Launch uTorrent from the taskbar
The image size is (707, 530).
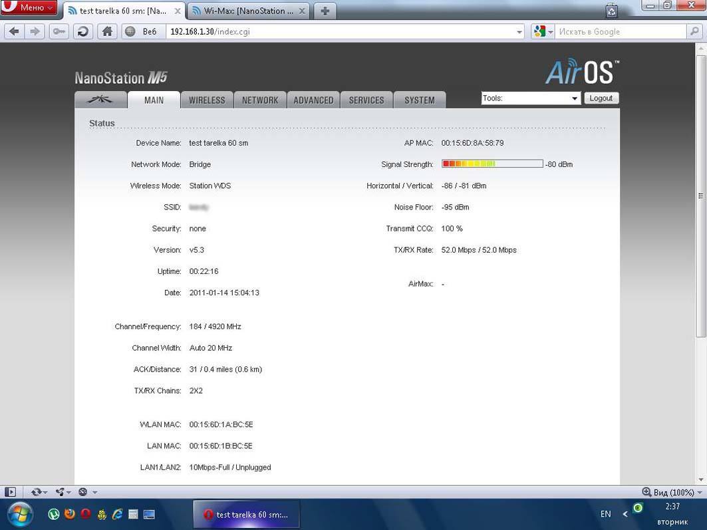54,514
